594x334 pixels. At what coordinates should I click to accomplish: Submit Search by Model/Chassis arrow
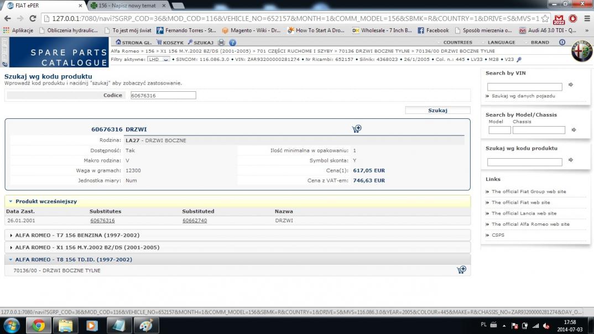pyautogui.click(x=574, y=130)
